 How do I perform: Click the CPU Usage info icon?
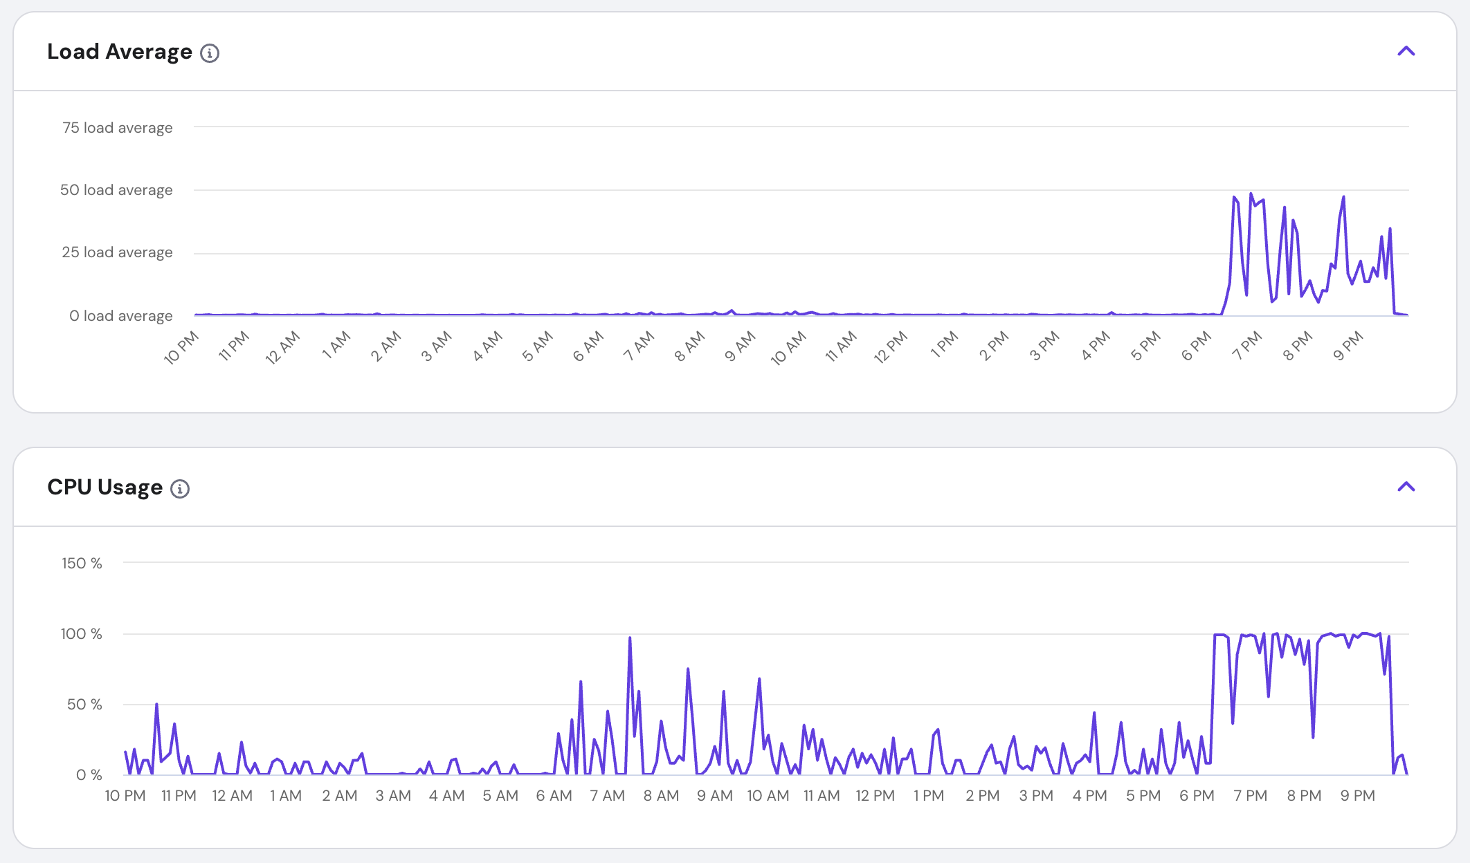click(180, 489)
